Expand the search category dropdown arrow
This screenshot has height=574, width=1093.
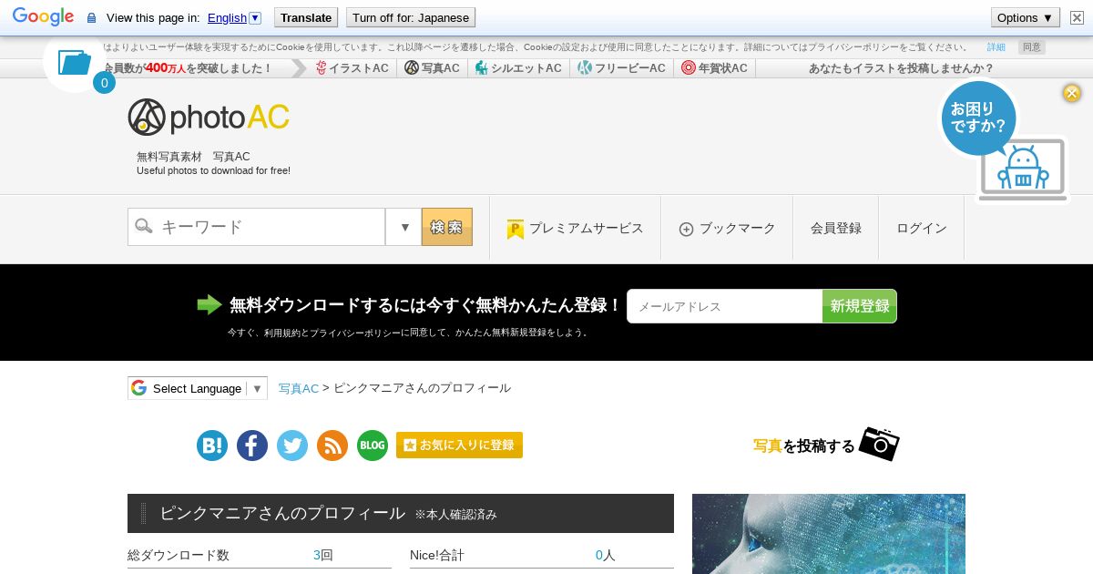pos(403,227)
